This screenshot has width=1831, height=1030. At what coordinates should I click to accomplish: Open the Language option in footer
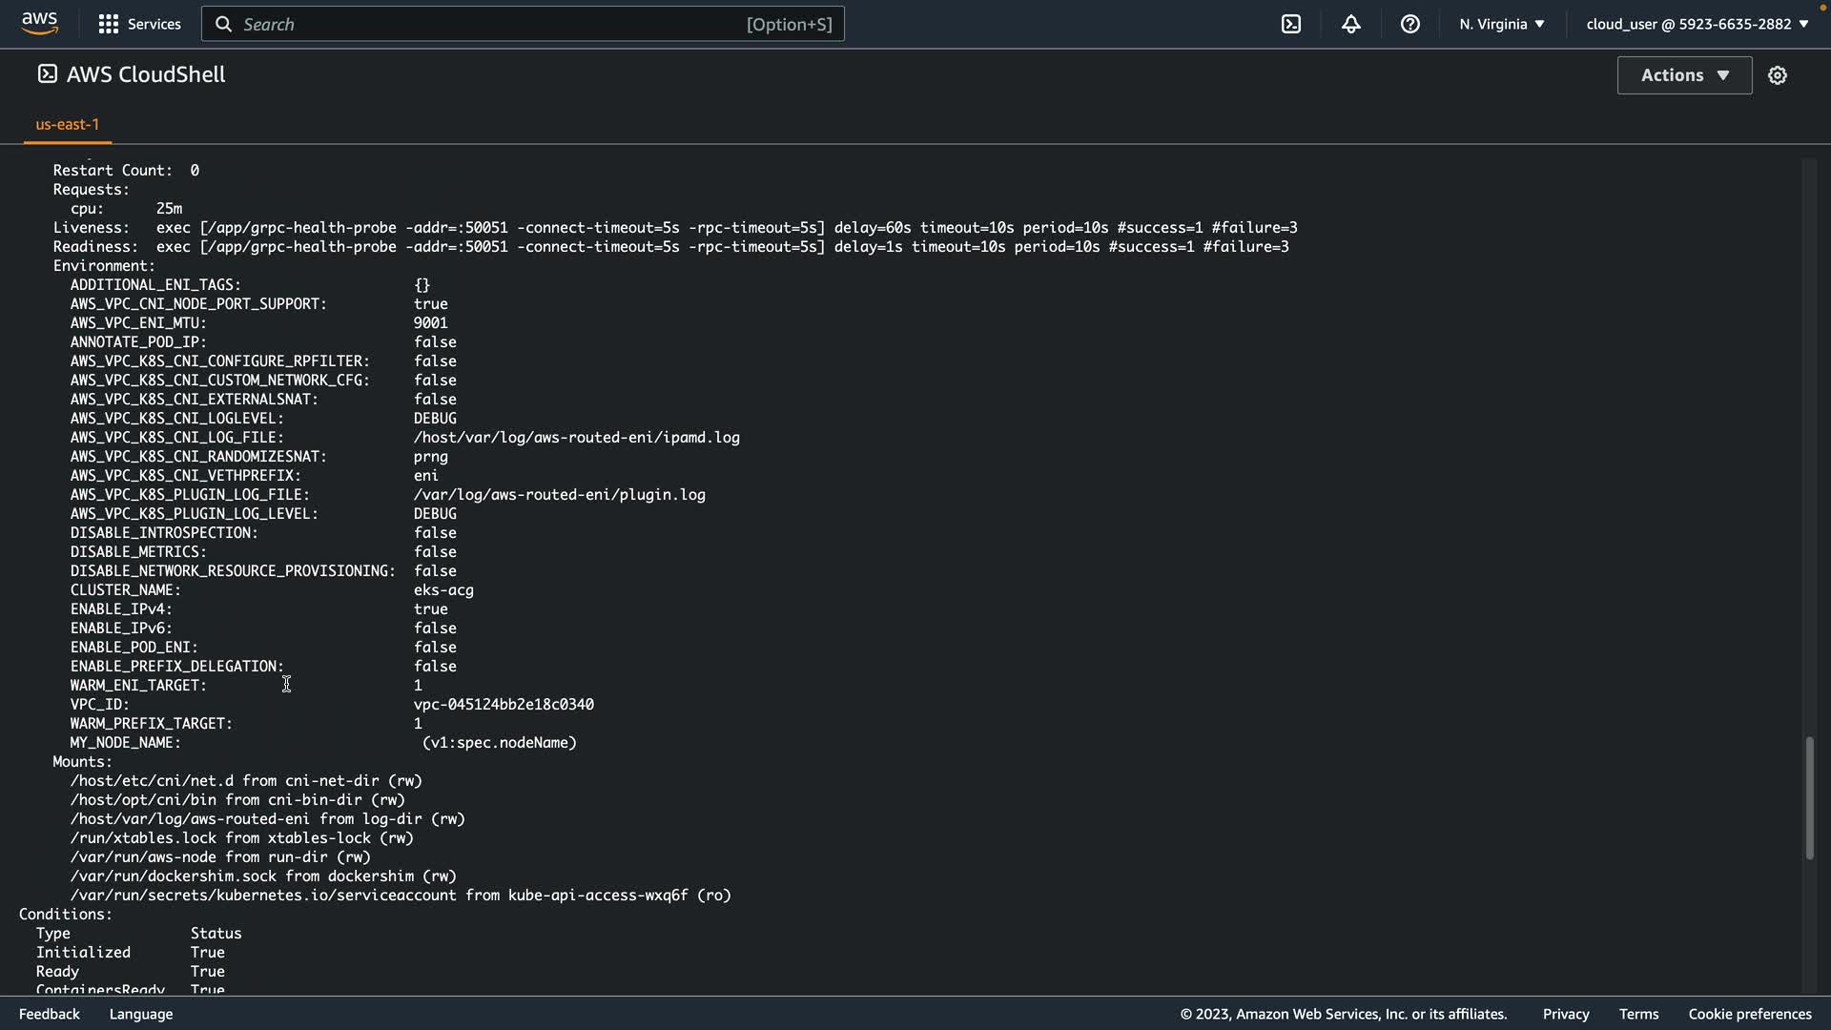pos(141,1014)
